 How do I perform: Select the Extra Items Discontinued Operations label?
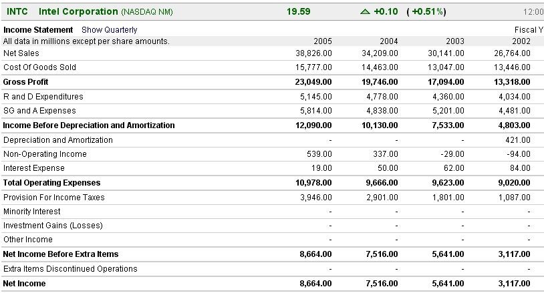[x=70, y=269]
